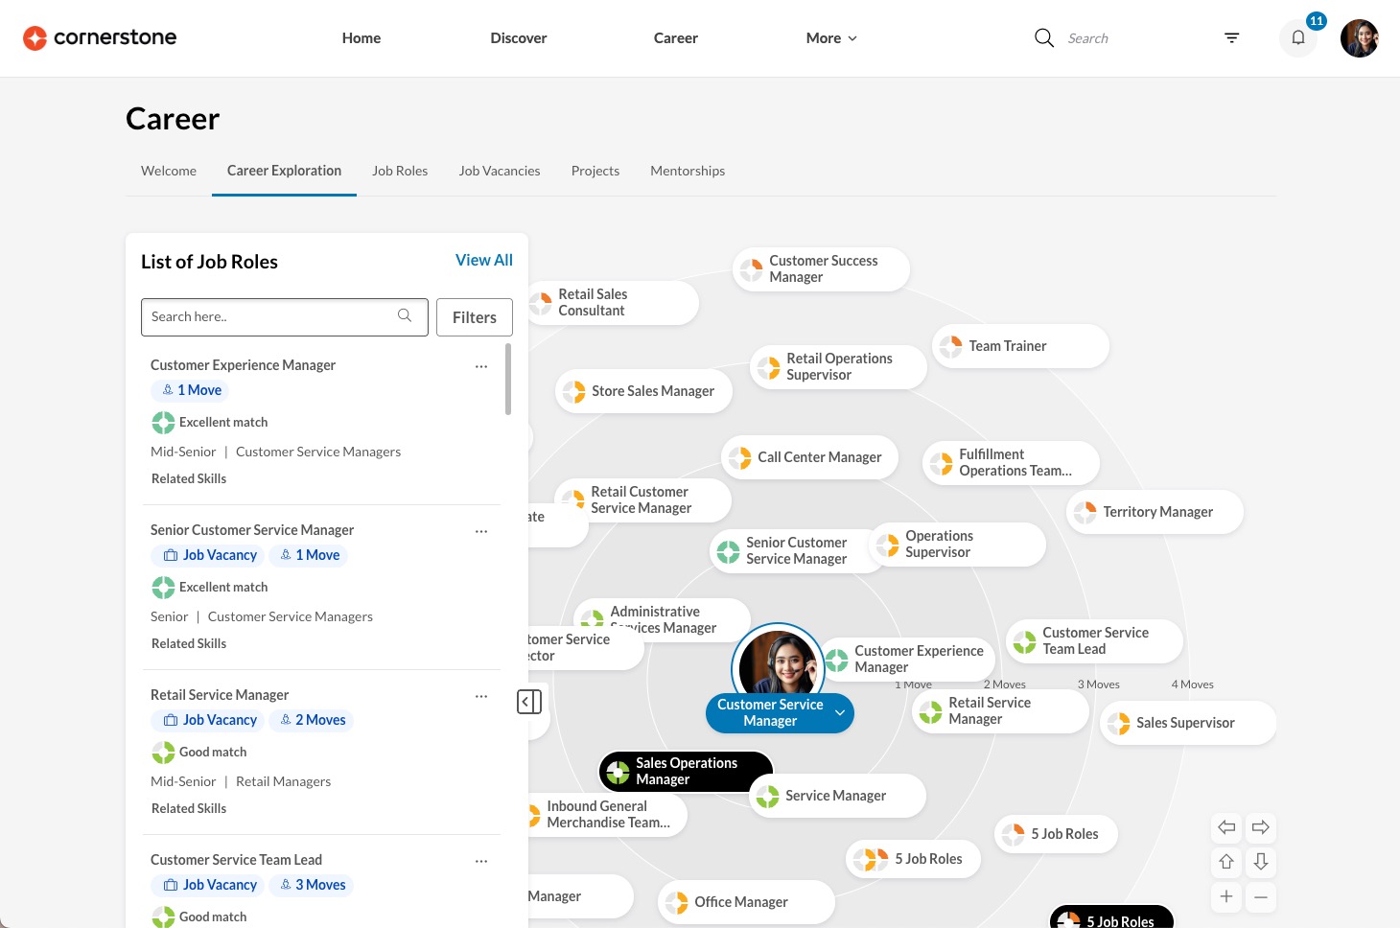
Task: Switch to the Welcome tab
Action: (x=169, y=171)
